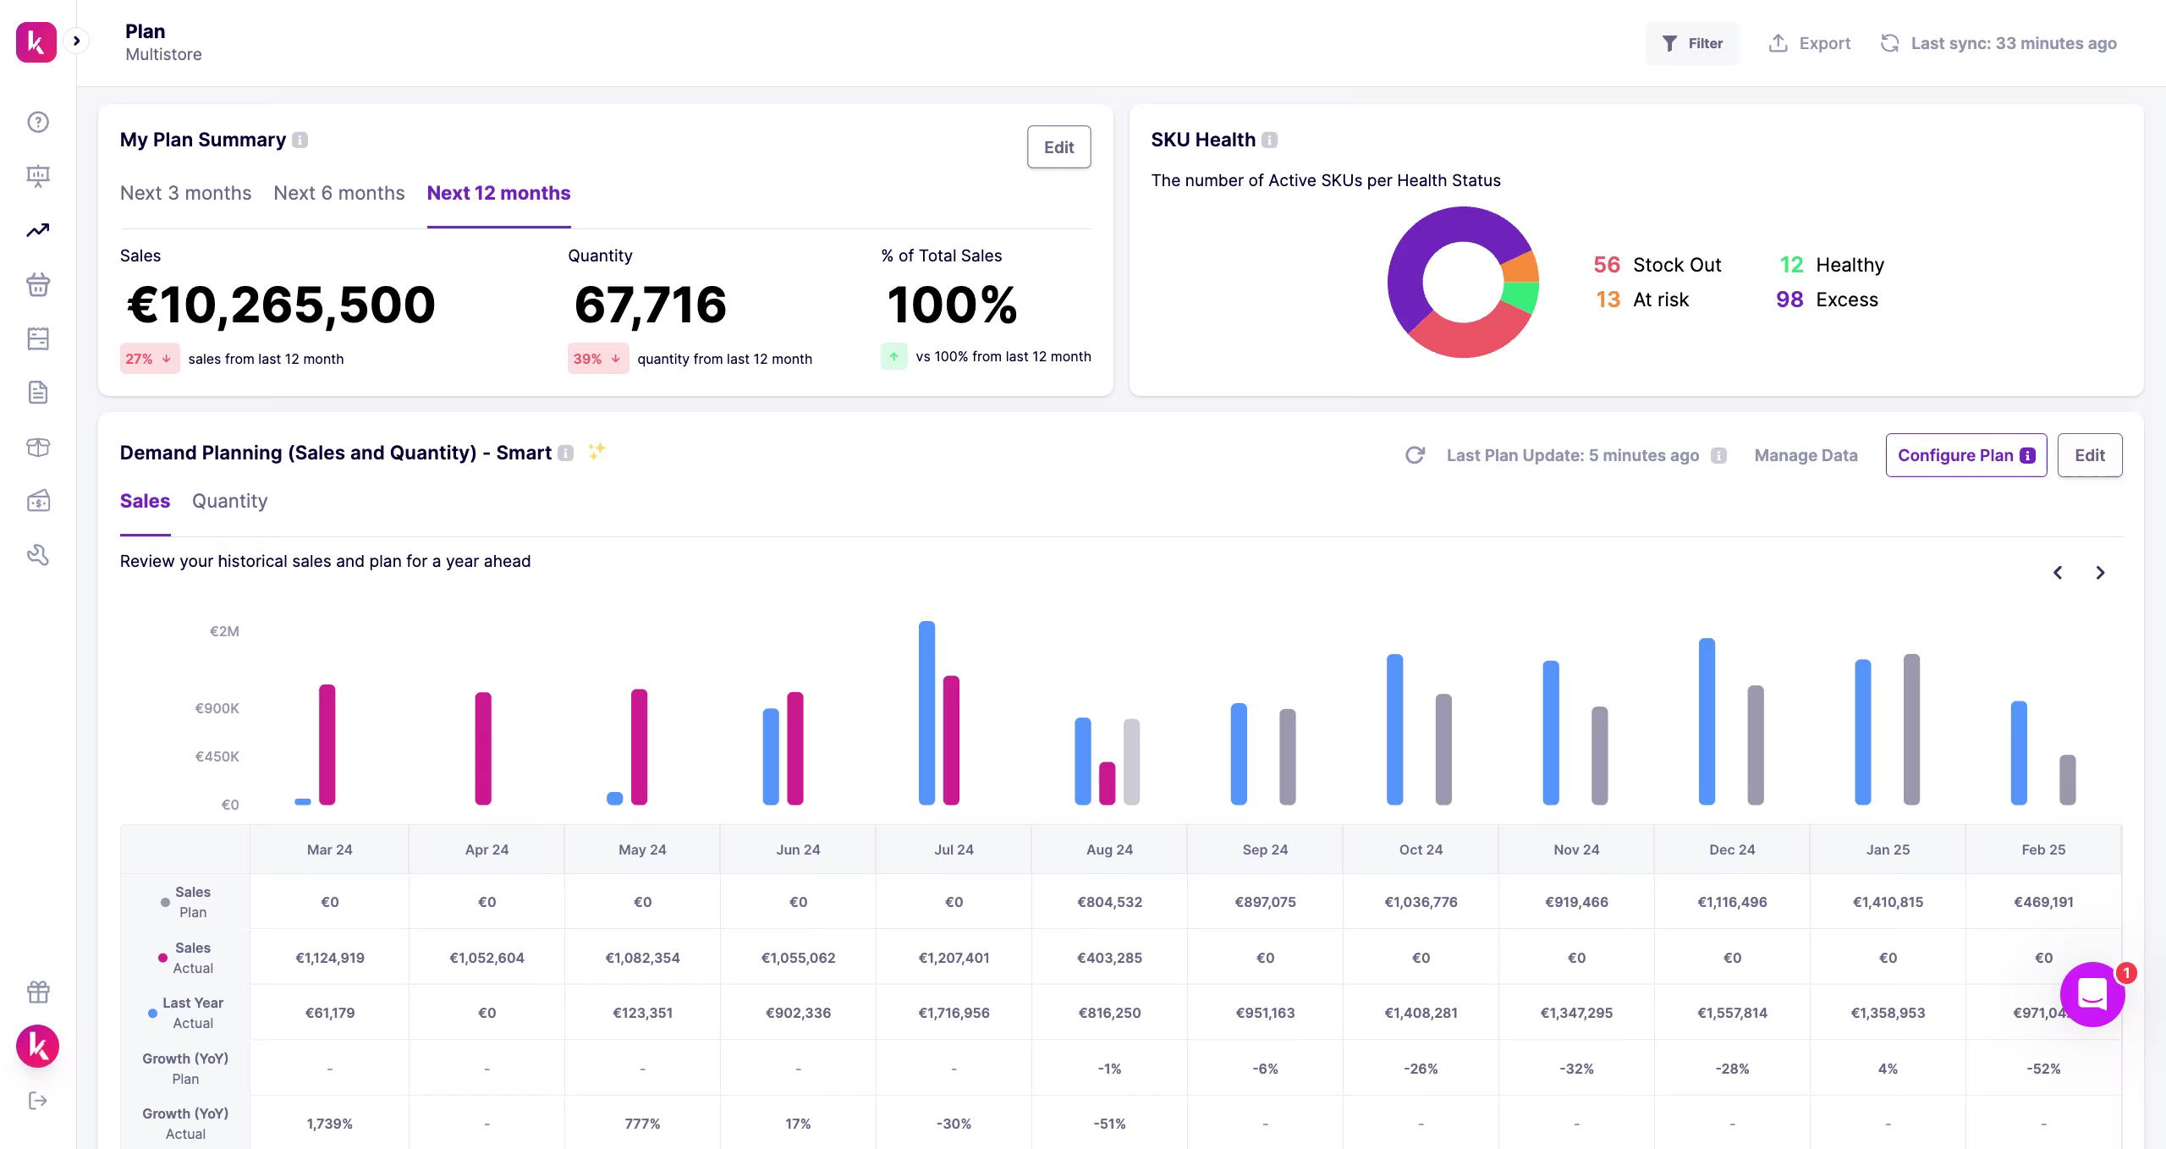Open the cabinet drawer icon in sidebar
Image resolution: width=2166 pixels, height=1149 pixels.
point(38,338)
